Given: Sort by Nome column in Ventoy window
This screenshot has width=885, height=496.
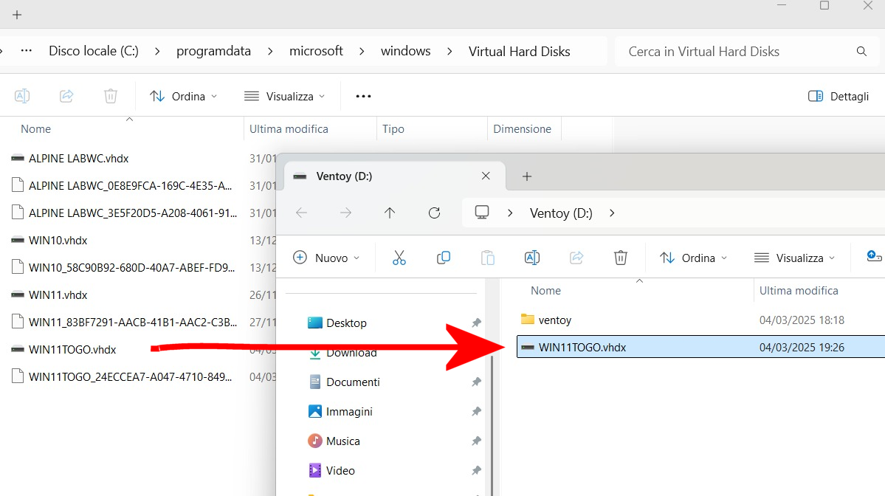Looking at the screenshot, I should [545, 291].
